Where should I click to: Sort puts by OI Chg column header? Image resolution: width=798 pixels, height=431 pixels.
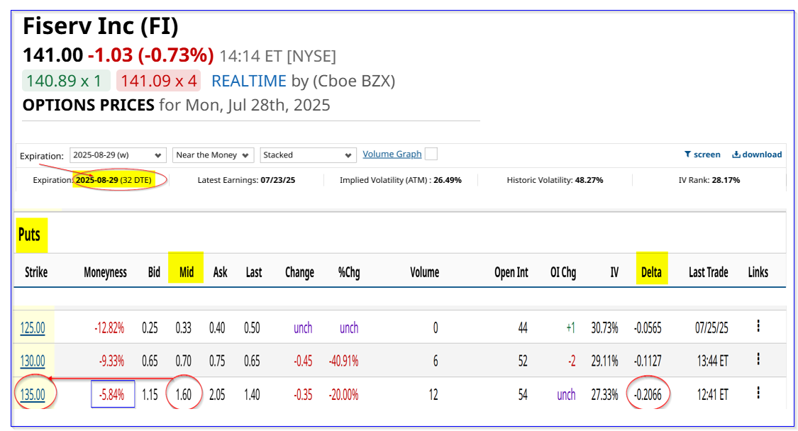pos(563,273)
